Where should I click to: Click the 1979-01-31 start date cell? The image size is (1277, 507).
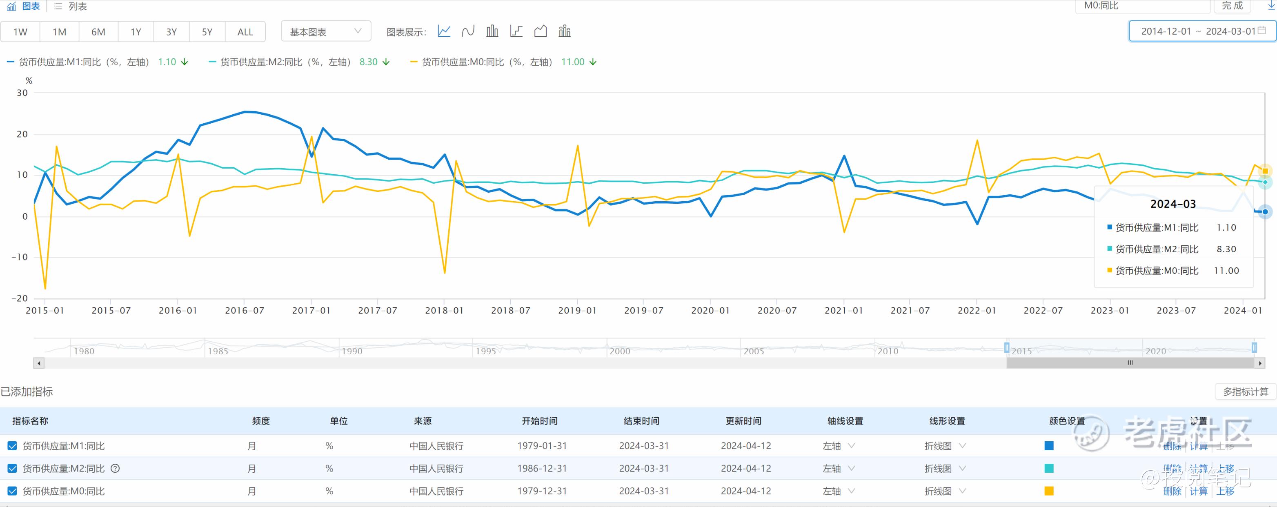542,446
